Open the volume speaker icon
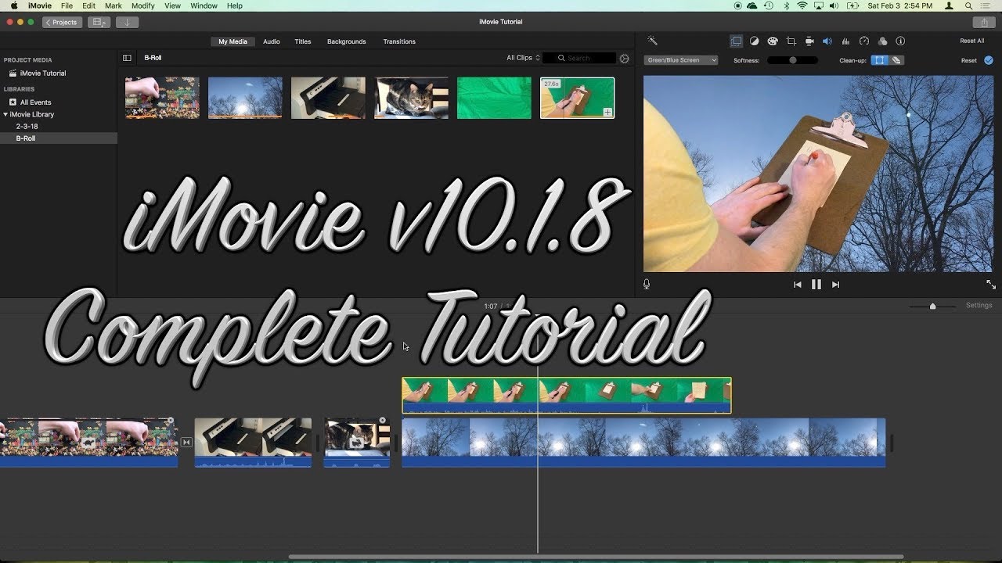 pyautogui.click(x=827, y=41)
